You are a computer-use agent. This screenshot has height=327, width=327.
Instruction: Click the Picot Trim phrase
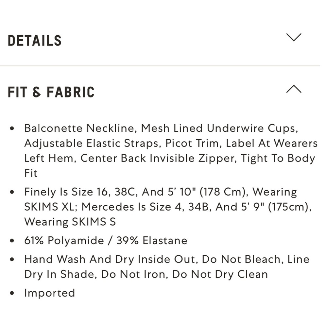(x=192, y=143)
